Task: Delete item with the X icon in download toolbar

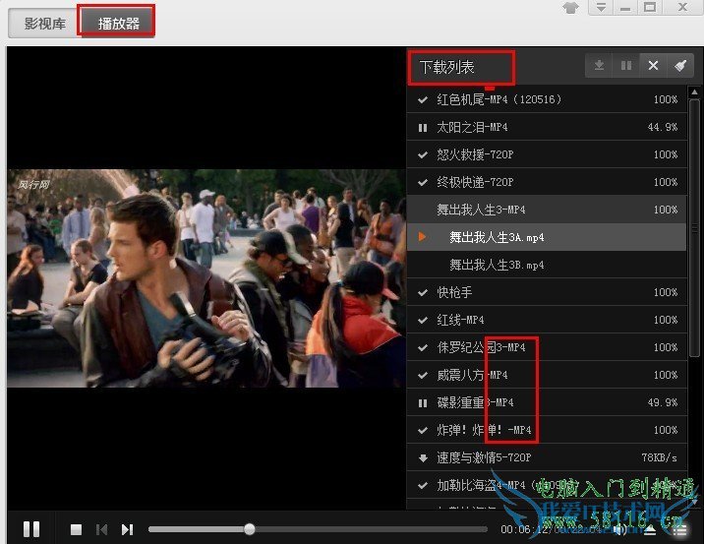Action: (653, 66)
